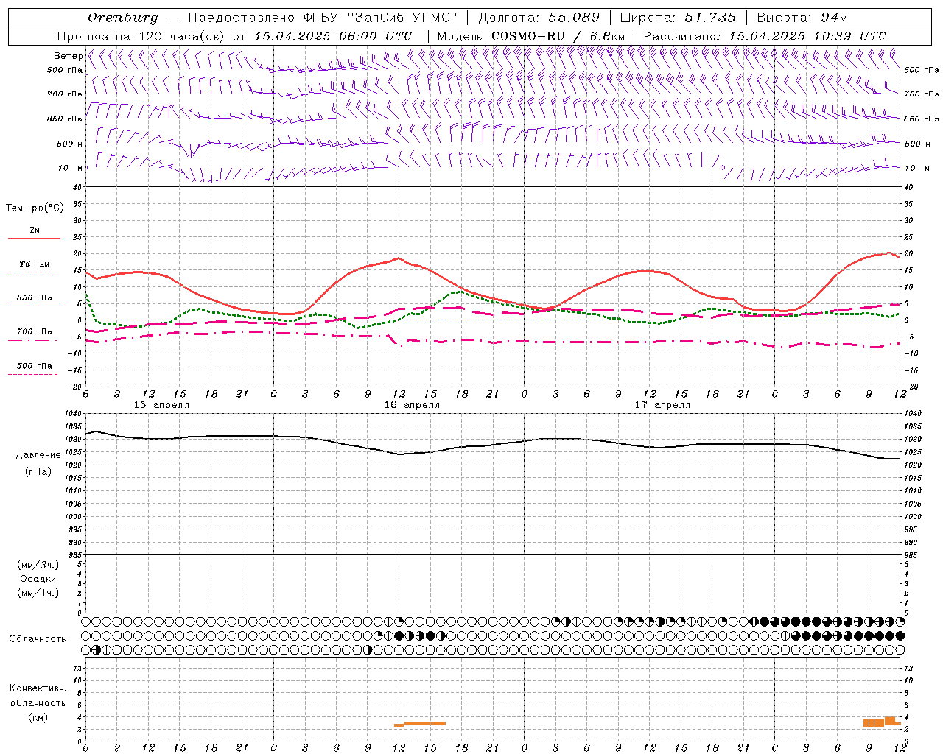The image size is (943, 754).
Task: Click the "17 апреля" date label
Action: (662, 405)
